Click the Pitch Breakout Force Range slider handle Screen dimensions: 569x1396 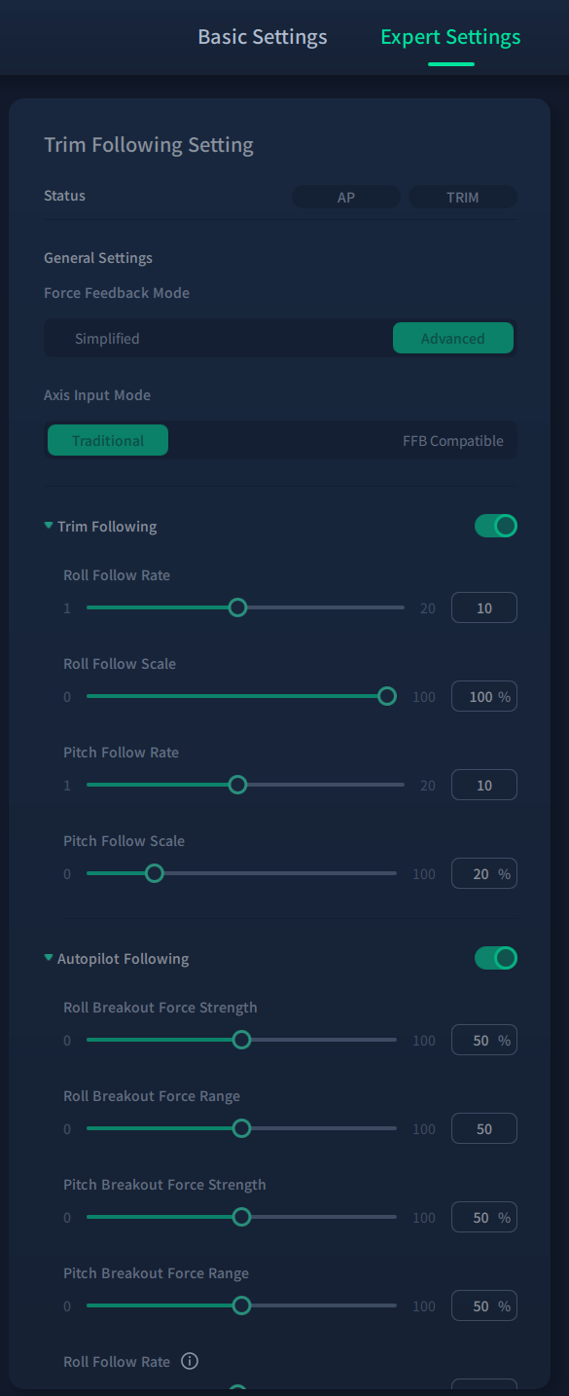[x=242, y=1305]
